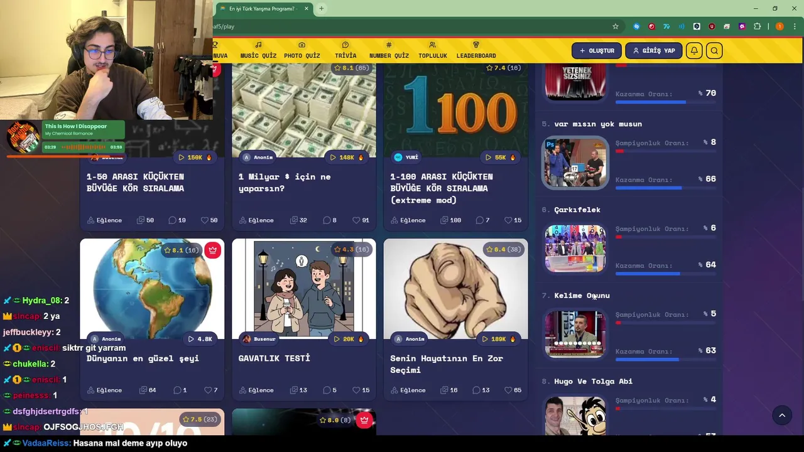Open the Photo Quiz menu item
The width and height of the screenshot is (804, 452).
coord(301,51)
